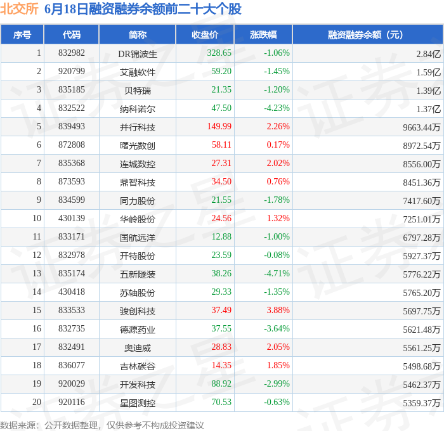This screenshot has width=444, height=431.
Task: Click stock code 920116
Action: click(x=72, y=402)
